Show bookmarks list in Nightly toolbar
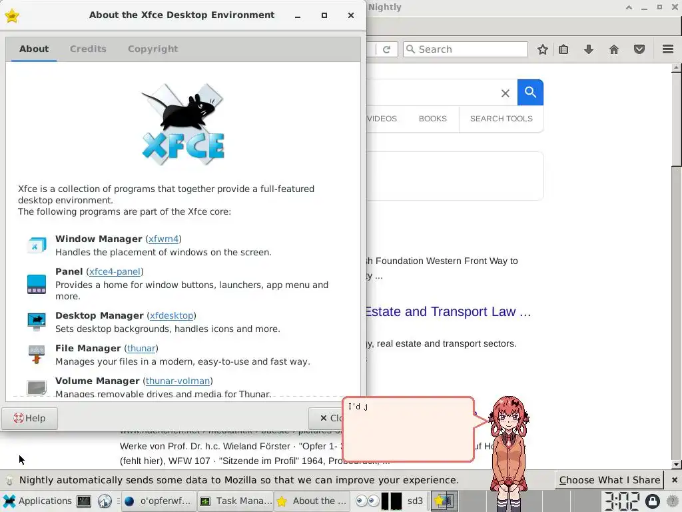The image size is (682, 512). click(x=563, y=49)
